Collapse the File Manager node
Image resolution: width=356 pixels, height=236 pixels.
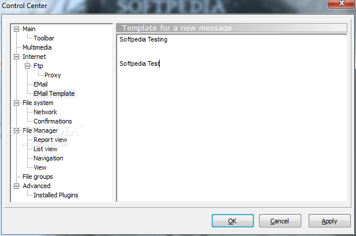[x=16, y=130]
